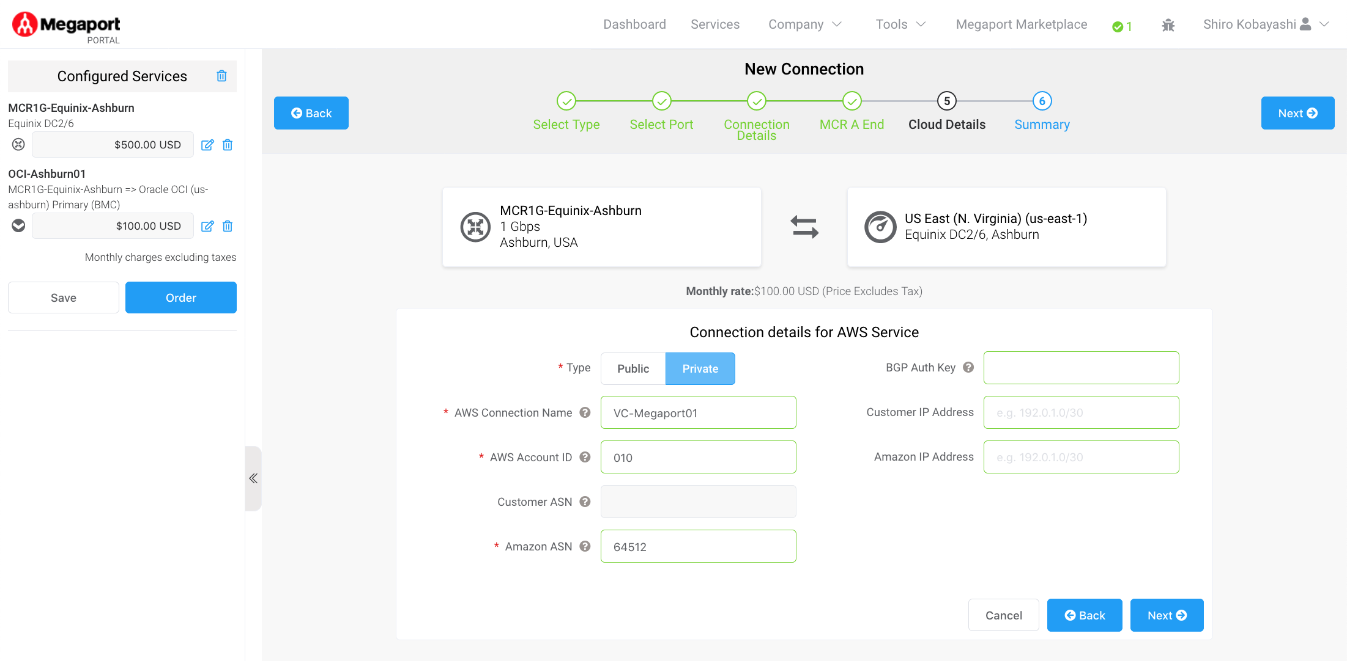Show help for AWS Connection Name
Viewport: 1347px width, 661px height.
[x=585, y=412]
